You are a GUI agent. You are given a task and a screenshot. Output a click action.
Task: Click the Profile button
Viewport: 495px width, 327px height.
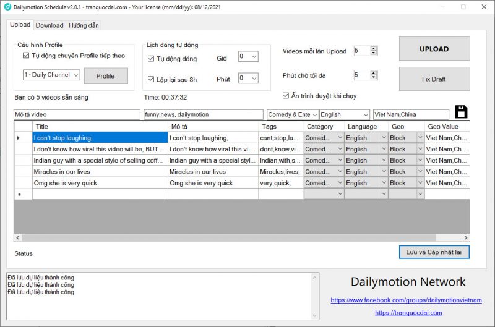(106, 76)
